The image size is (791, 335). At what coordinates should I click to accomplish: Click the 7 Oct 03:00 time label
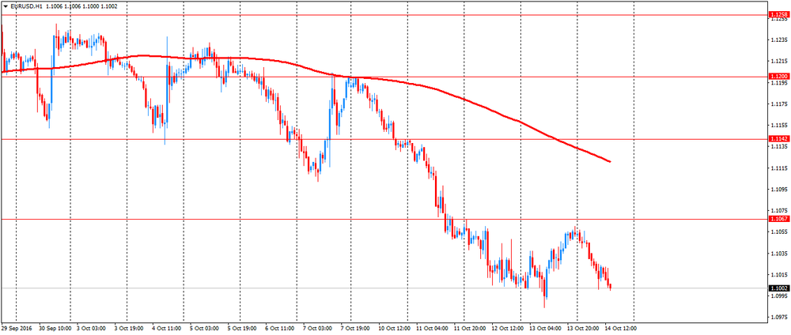pyautogui.click(x=318, y=328)
